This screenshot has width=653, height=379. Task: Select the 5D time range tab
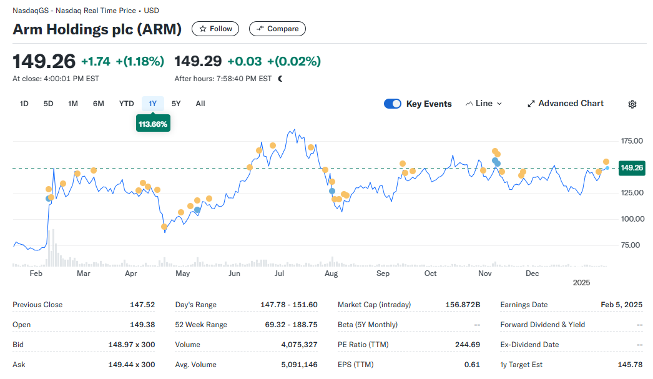pos(48,104)
